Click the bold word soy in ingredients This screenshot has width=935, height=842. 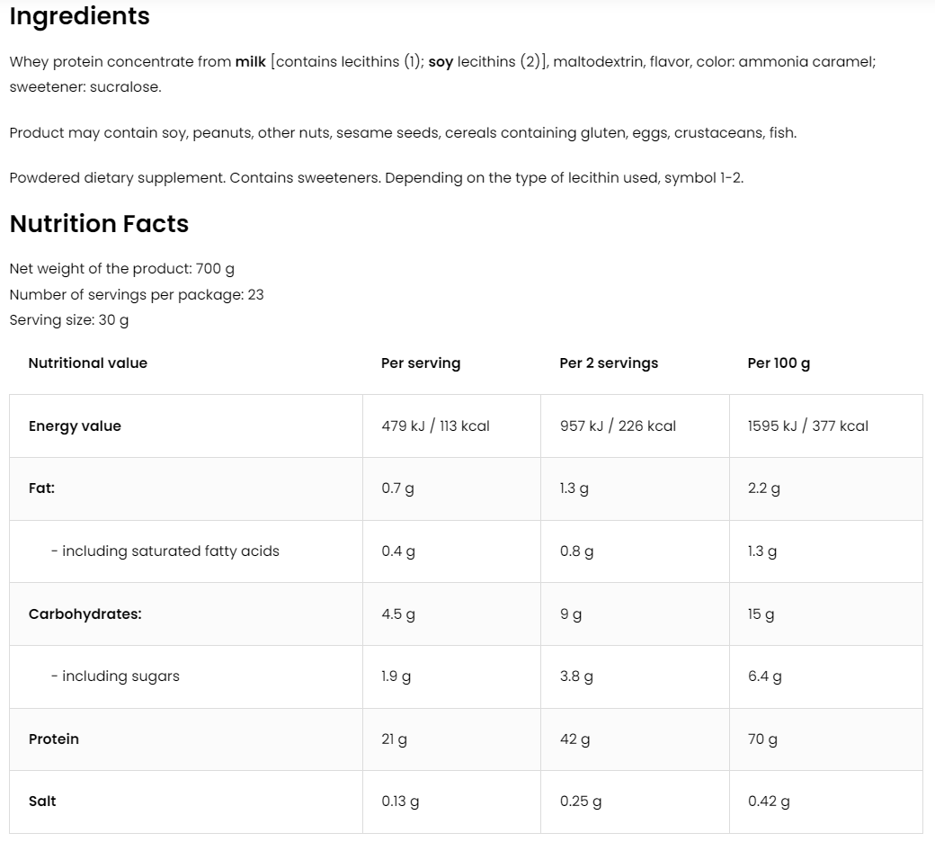(441, 62)
